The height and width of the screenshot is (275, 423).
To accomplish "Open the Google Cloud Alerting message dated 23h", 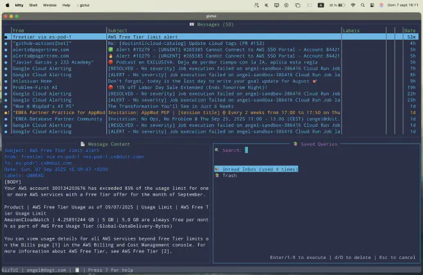I will pyautogui.click(x=211, y=100).
